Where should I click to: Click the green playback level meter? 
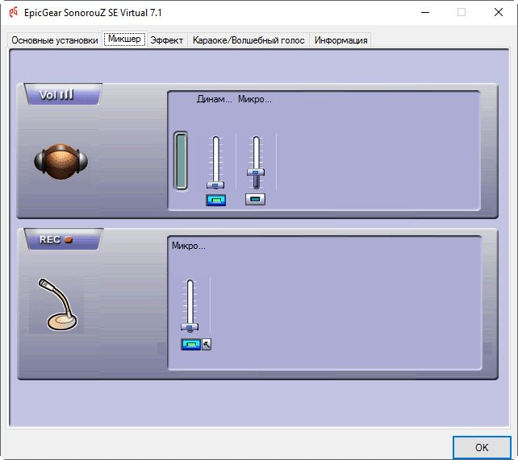point(181,160)
